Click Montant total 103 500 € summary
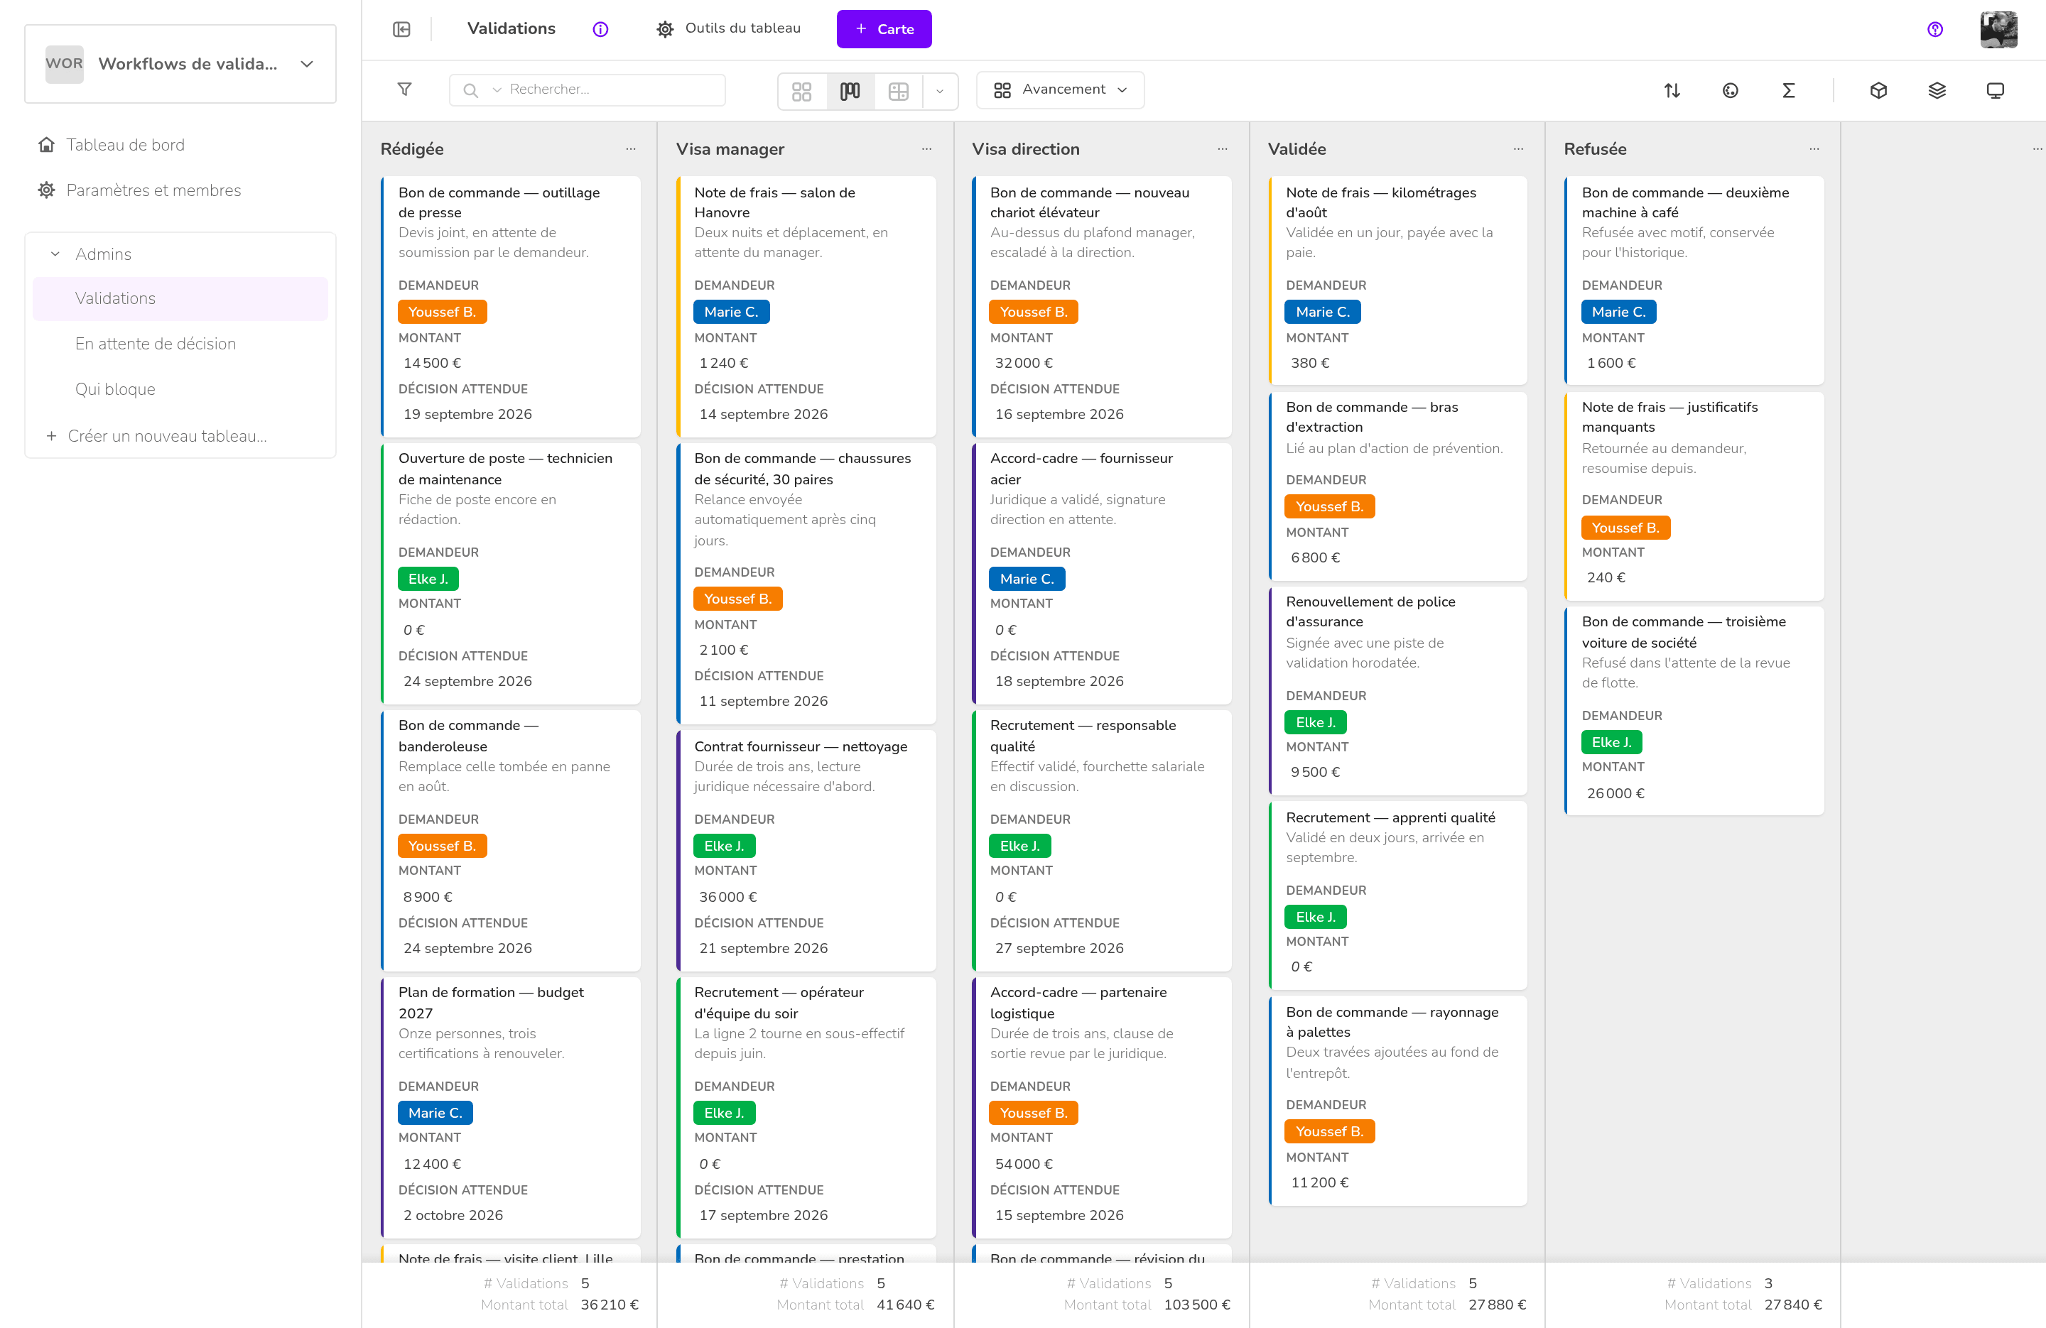Viewport: 2046px width, 1328px height. (1147, 1305)
